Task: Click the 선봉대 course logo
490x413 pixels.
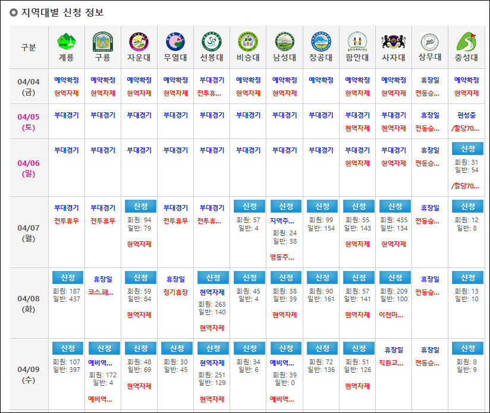Action: [212, 42]
